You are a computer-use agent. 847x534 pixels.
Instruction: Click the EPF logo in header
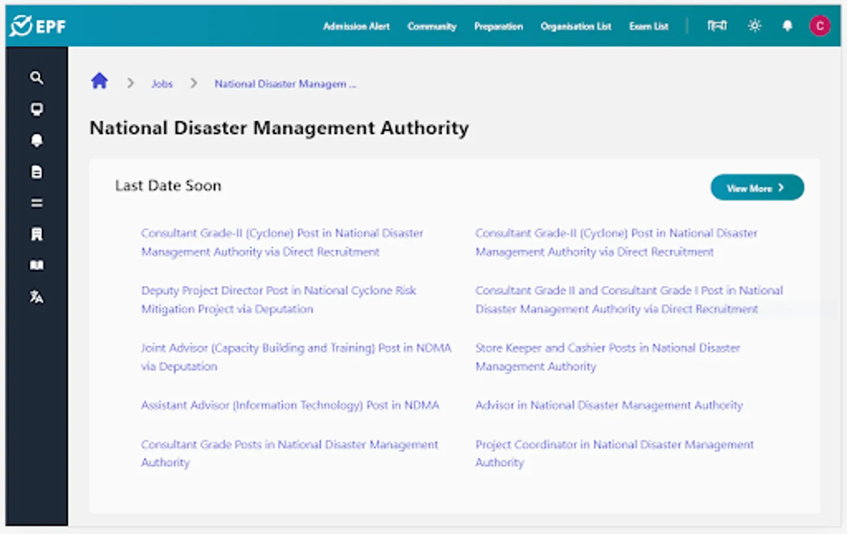38,26
